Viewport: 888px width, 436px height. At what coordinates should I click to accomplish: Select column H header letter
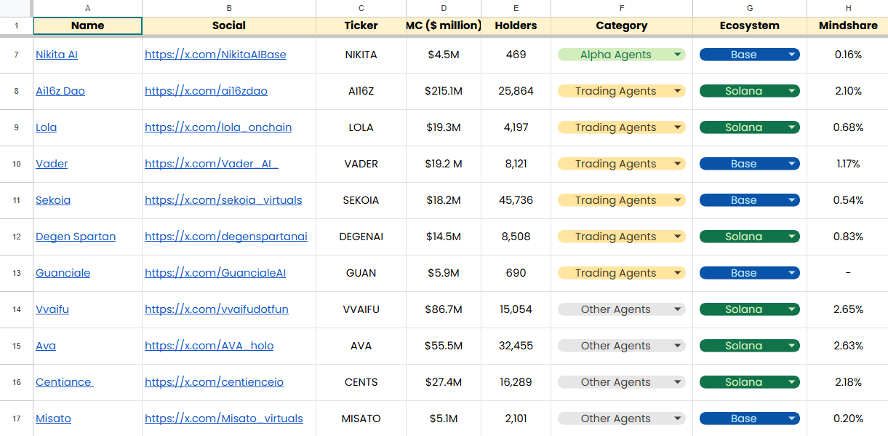tap(847, 8)
